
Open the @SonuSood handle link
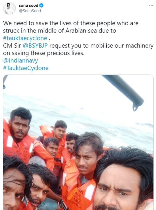coord(30,11)
